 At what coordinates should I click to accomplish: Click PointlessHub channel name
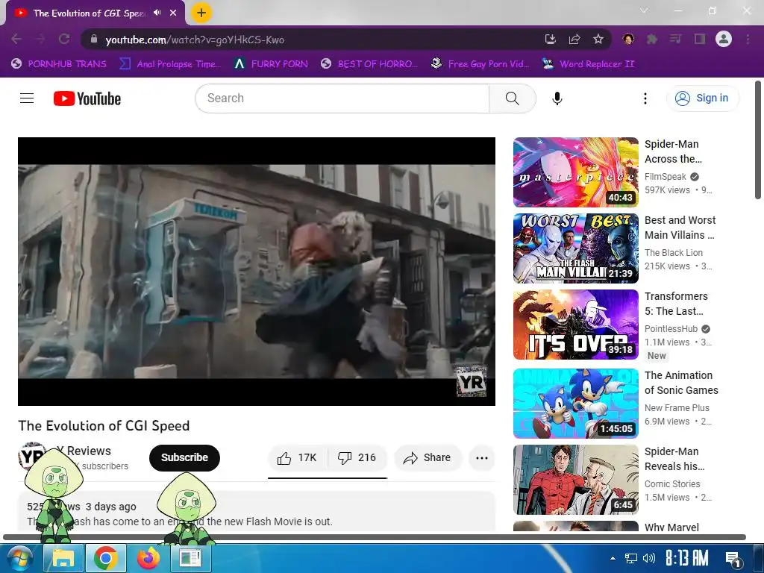click(x=671, y=329)
